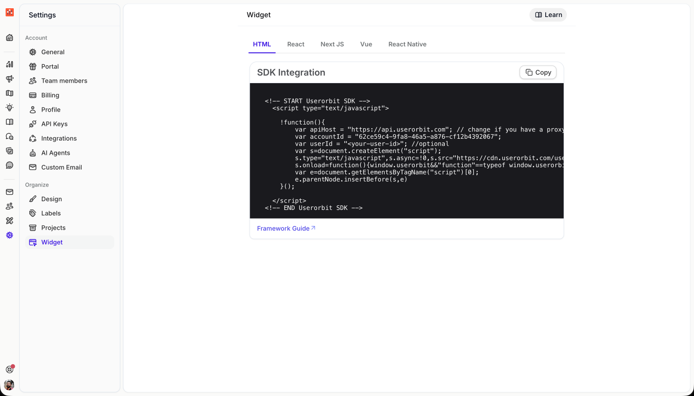Open Profile settings
The height and width of the screenshot is (396, 694).
pos(70,110)
